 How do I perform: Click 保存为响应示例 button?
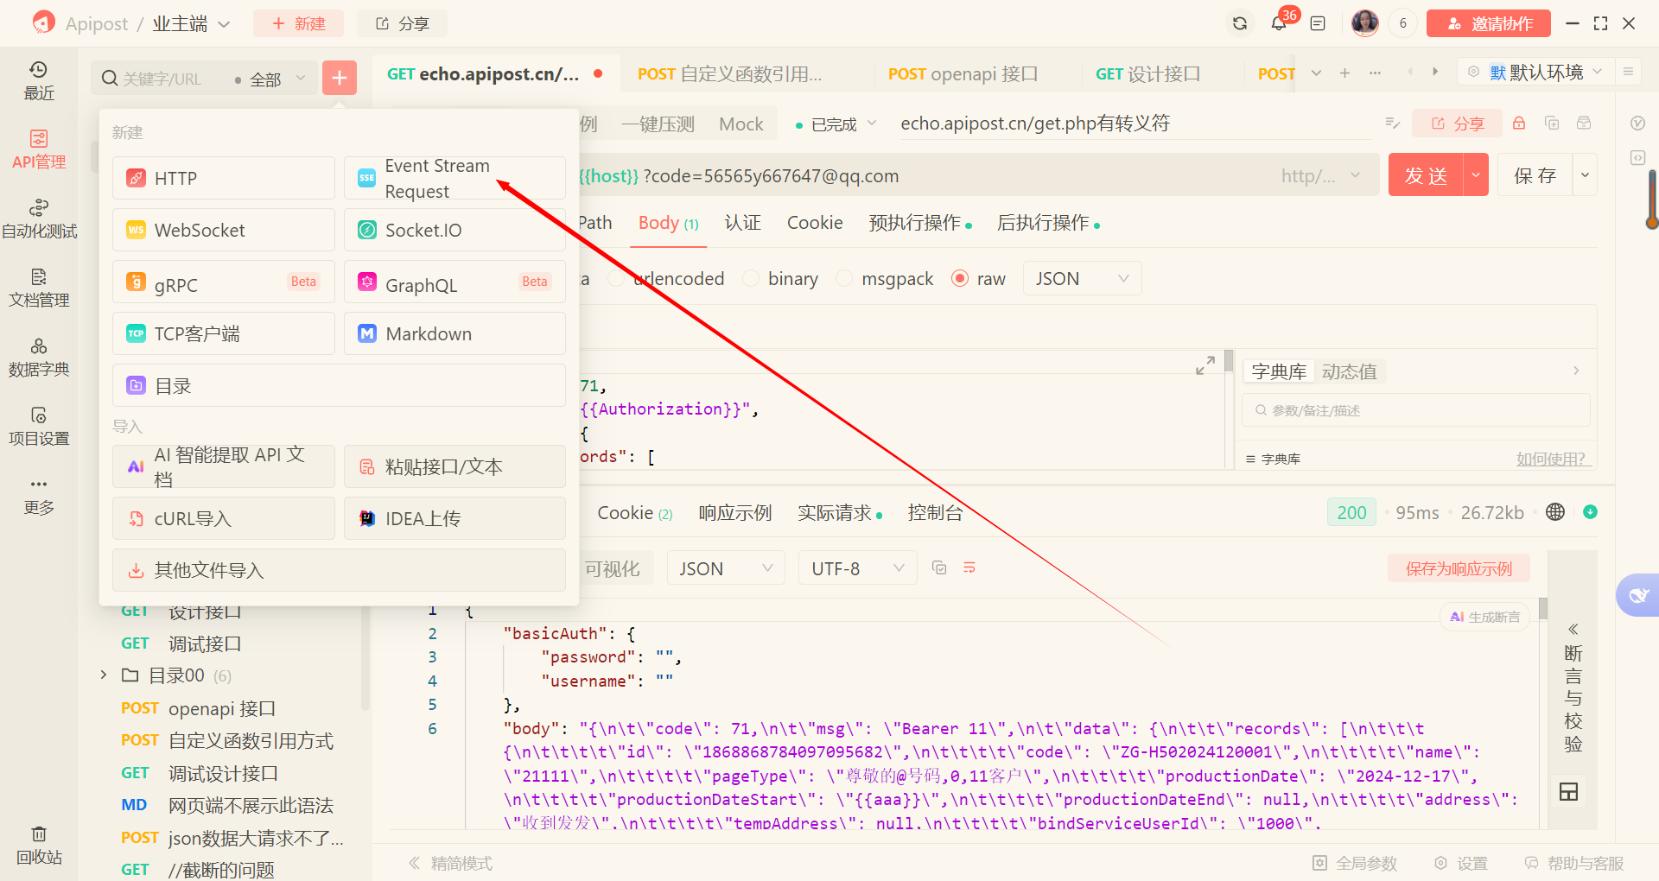point(1459,568)
